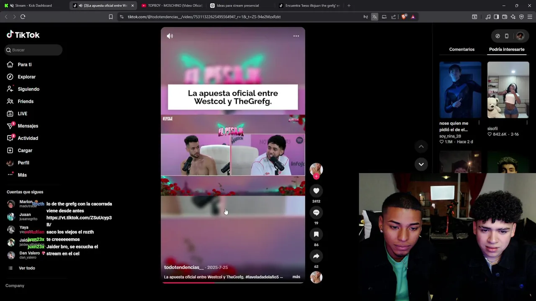Open Mensajes inbox
Screen dimensions: 536x301
[27, 126]
